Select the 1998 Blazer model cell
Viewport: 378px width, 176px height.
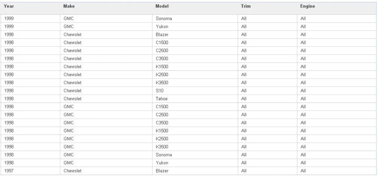pos(162,34)
